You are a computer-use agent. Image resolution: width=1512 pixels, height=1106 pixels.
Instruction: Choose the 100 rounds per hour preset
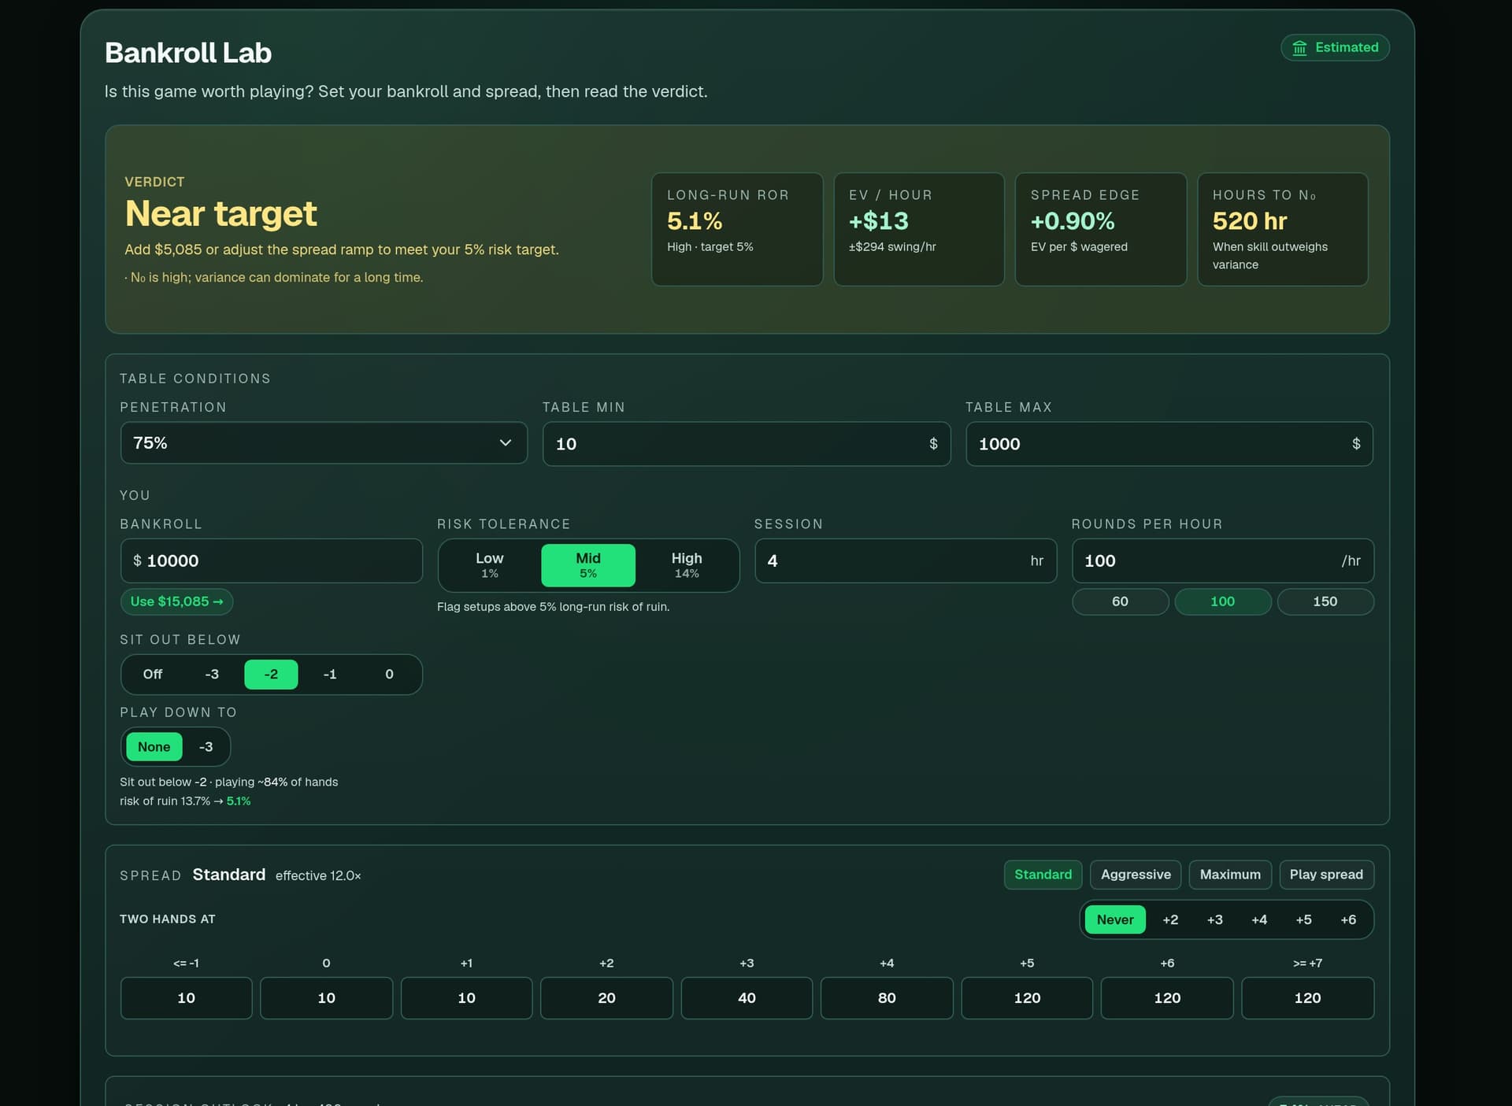[x=1222, y=601]
